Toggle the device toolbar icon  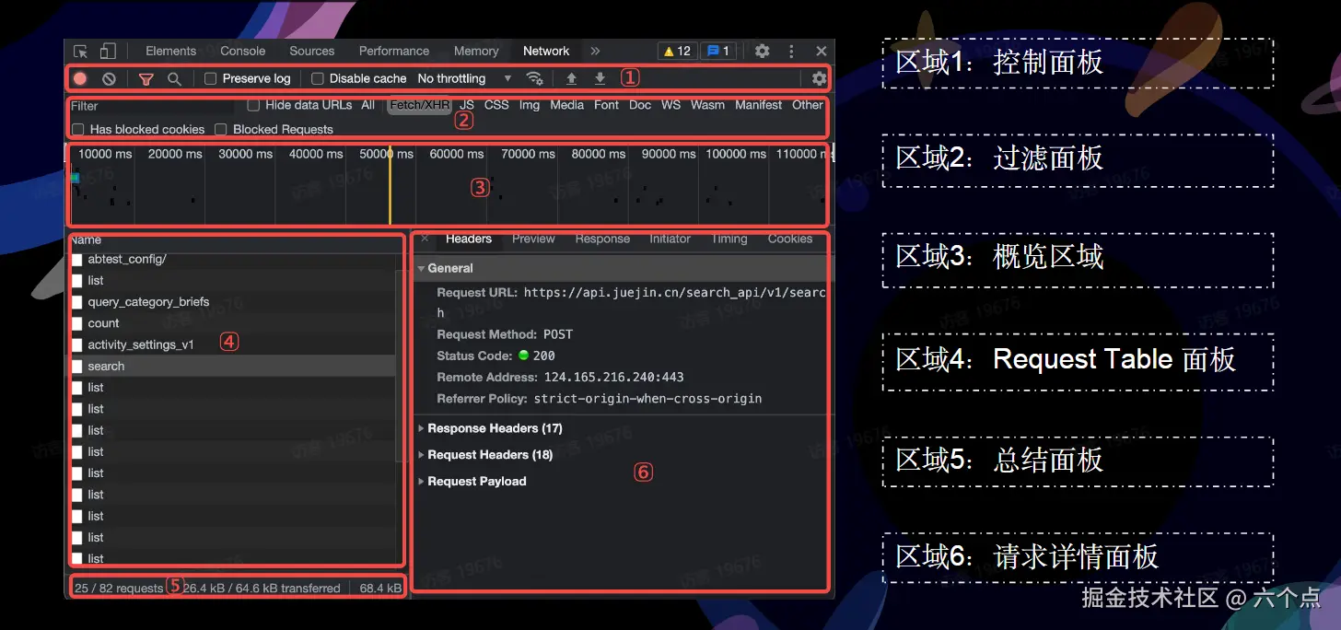point(108,52)
